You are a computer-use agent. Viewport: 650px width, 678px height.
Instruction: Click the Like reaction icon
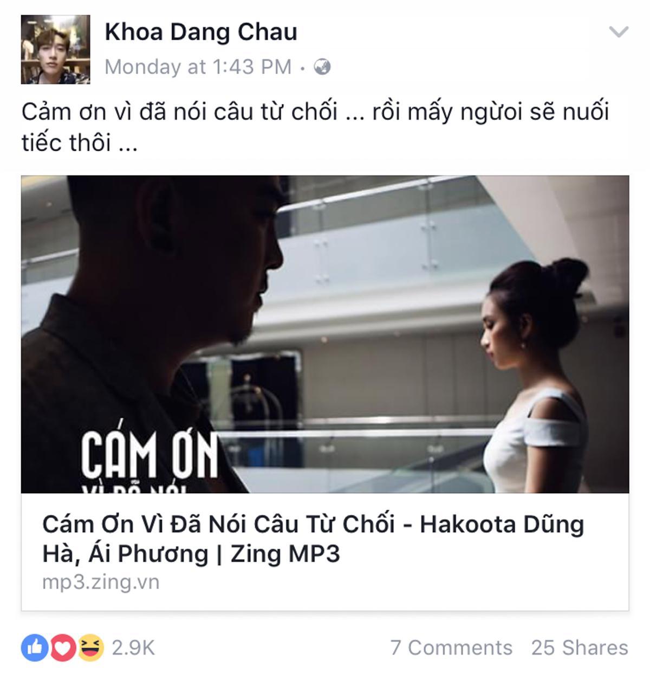tap(35, 648)
